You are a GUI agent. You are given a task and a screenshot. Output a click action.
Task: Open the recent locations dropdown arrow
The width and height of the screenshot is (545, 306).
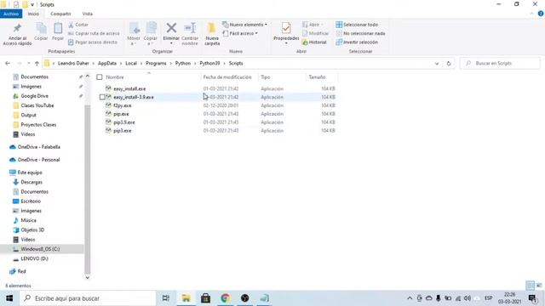tap(28, 64)
